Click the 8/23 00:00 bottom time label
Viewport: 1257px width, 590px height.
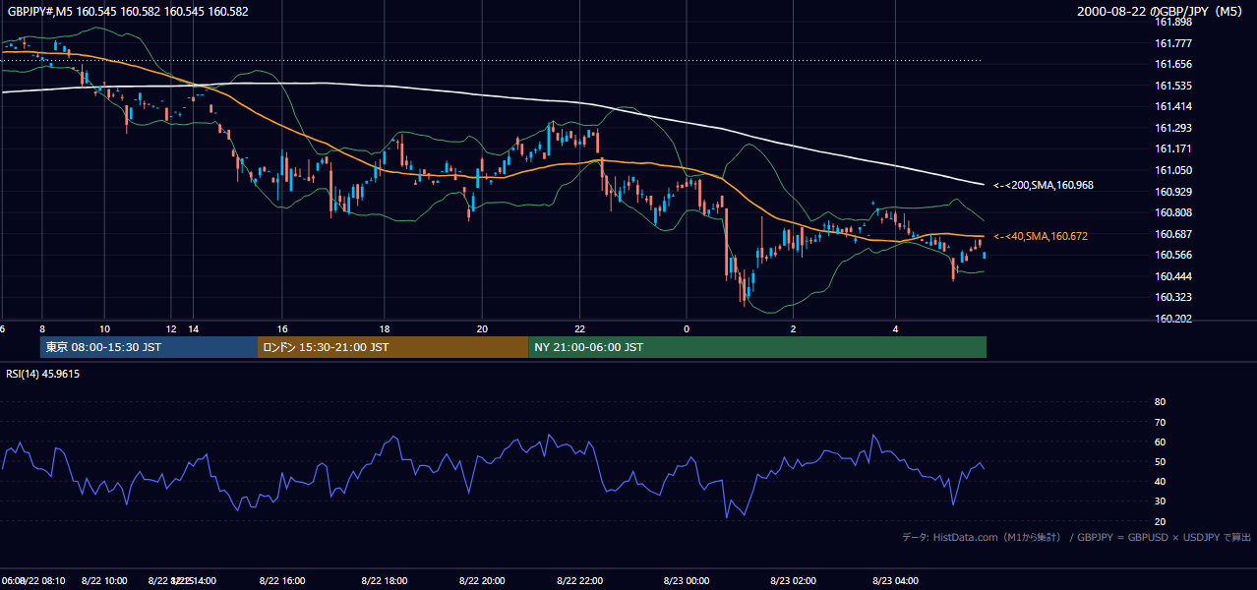tap(688, 580)
